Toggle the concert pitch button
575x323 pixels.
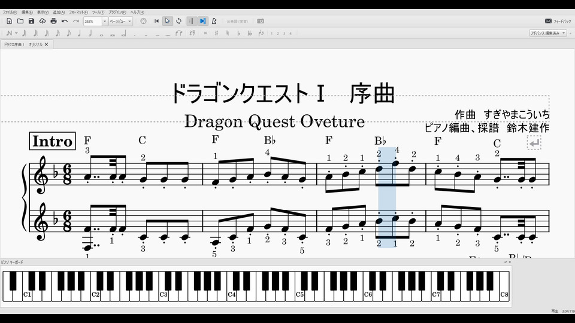[x=237, y=22]
